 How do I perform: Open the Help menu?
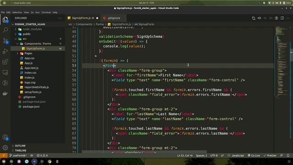[55, 12]
